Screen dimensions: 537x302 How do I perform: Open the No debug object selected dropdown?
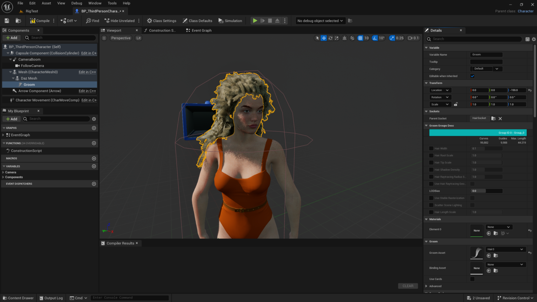coord(320,21)
